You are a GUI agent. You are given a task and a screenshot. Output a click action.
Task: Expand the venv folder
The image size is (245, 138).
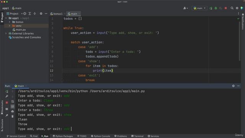(x=10, y=26)
